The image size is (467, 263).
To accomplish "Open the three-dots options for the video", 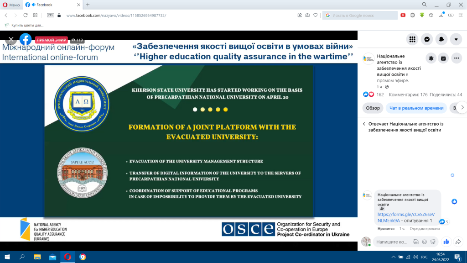I will coord(457,58).
